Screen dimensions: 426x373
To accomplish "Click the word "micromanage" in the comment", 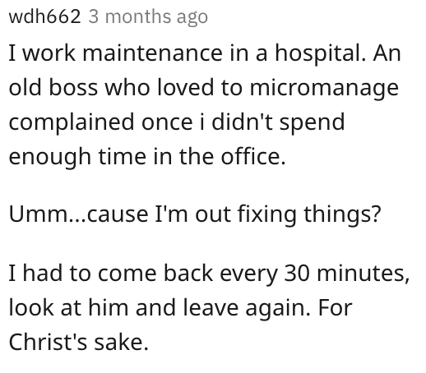I will [324, 89].
